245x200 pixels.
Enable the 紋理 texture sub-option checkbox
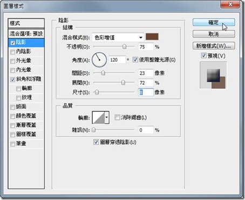coord(18,98)
